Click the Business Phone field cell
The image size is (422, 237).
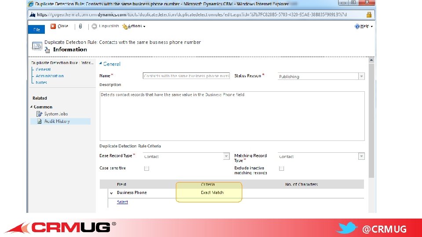click(132, 193)
